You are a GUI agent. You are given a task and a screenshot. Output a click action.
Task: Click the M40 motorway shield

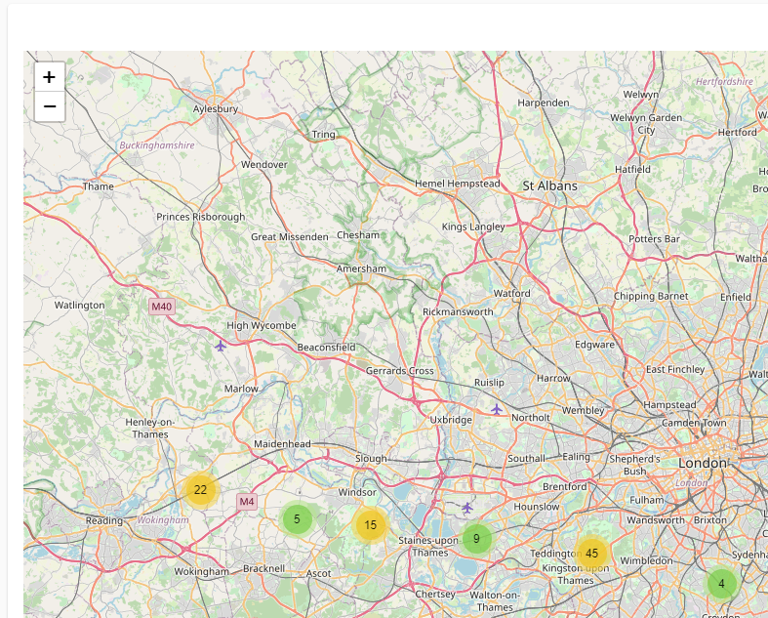[x=162, y=307]
